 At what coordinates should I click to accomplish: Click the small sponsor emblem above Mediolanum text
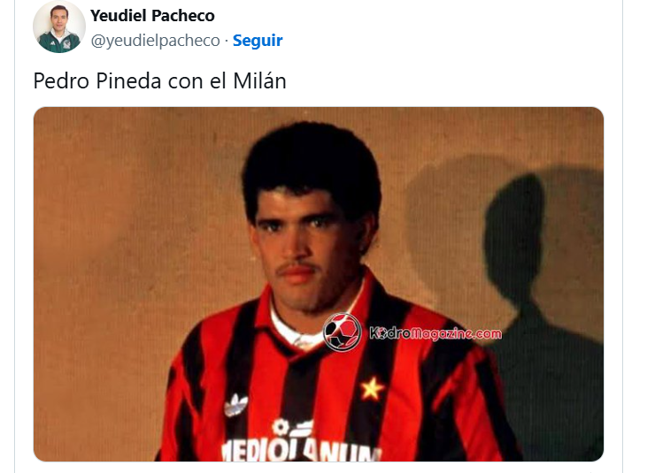point(291,428)
